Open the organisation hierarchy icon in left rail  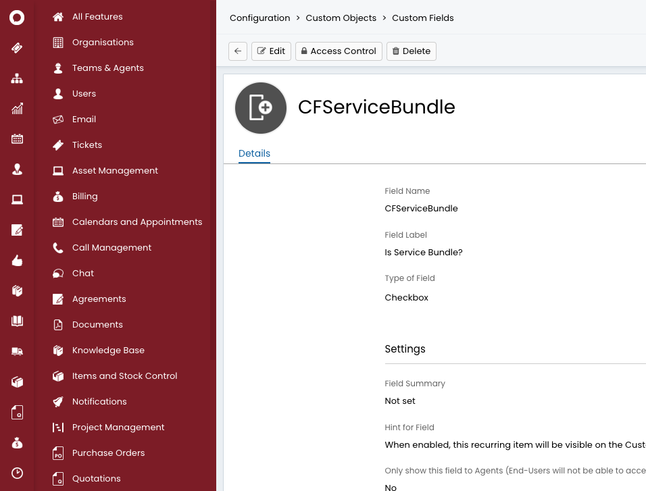click(17, 78)
